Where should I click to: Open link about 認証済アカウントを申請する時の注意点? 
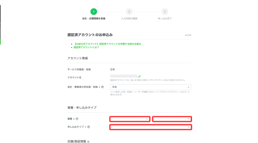tap(107, 44)
